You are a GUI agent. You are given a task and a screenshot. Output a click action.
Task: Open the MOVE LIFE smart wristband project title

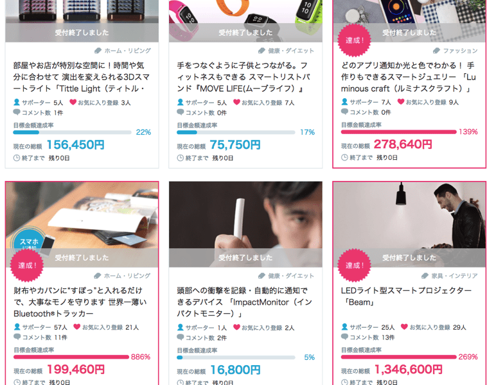[x=243, y=77]
